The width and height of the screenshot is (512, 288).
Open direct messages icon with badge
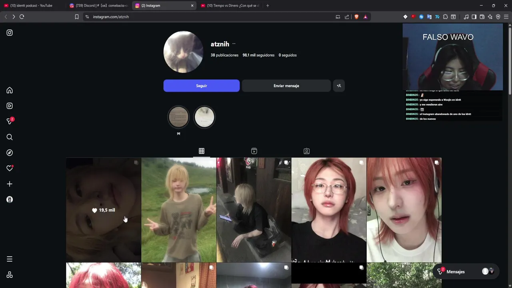pyautogui.click(x=10, y=121)
